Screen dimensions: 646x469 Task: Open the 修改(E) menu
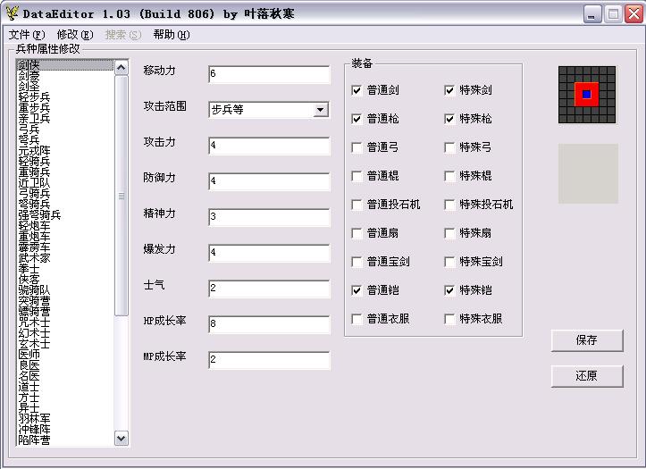(x=75, y=35)
